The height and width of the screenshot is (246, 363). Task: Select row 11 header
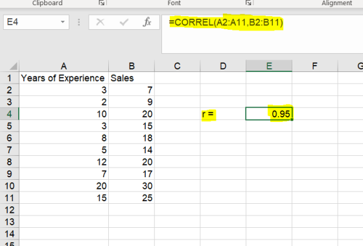[x=9, y=198]
